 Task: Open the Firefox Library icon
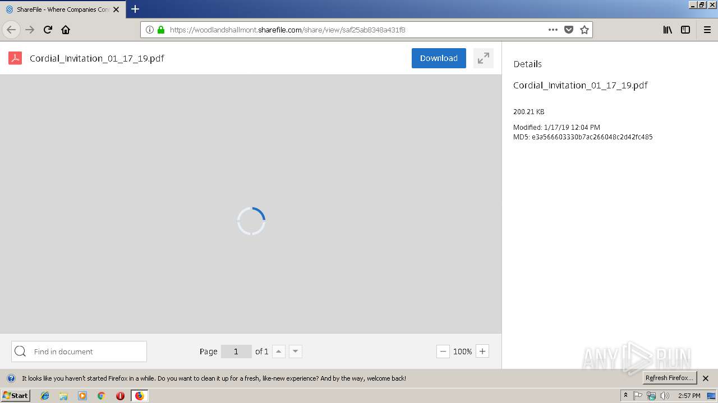click(x=668, y=30)
